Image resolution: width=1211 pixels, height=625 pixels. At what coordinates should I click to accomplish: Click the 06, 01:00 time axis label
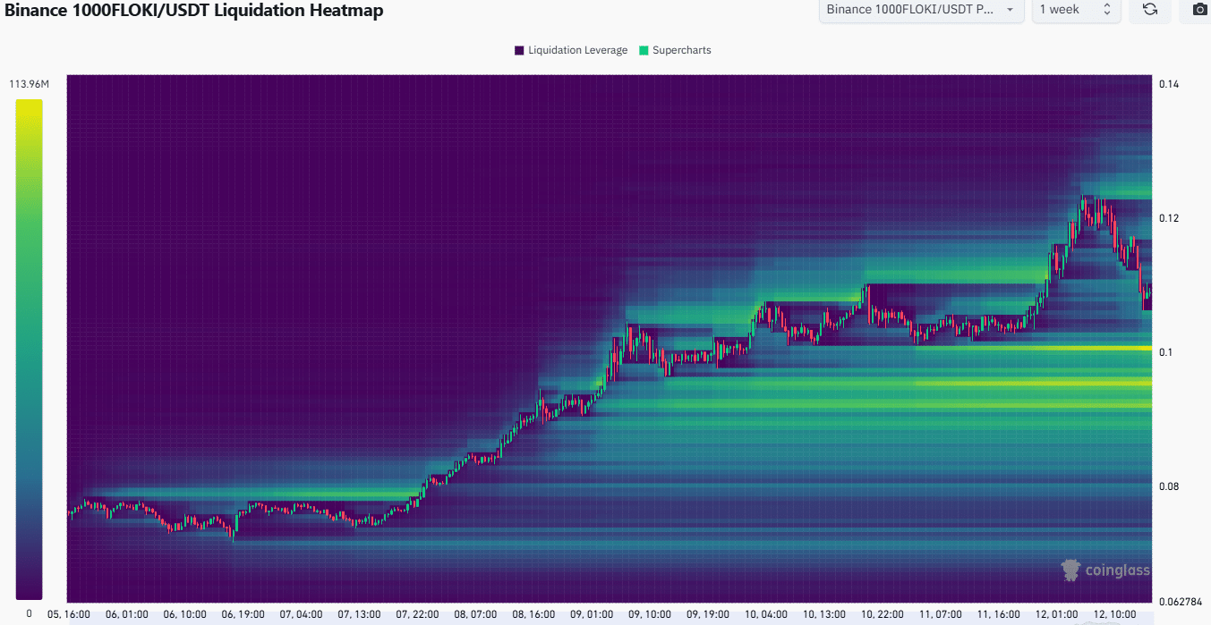coord(125,615)
